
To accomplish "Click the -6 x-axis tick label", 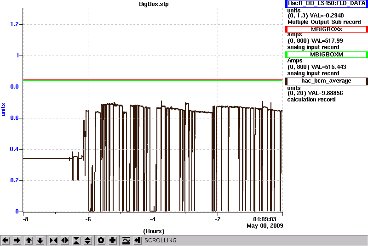I will point(88,219).
